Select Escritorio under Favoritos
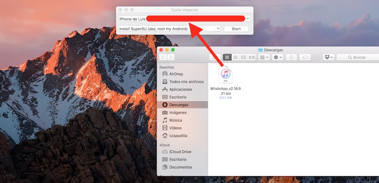This screenshot has height=183, width=379. [183, 97]
